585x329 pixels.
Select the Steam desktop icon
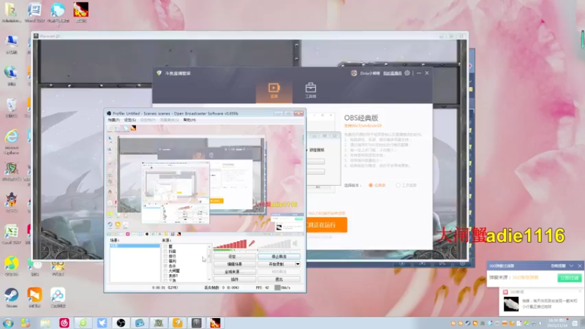point(11,298)
